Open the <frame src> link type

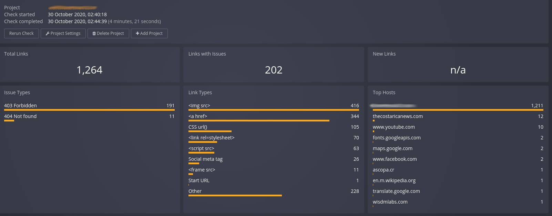tap(202, 170)
